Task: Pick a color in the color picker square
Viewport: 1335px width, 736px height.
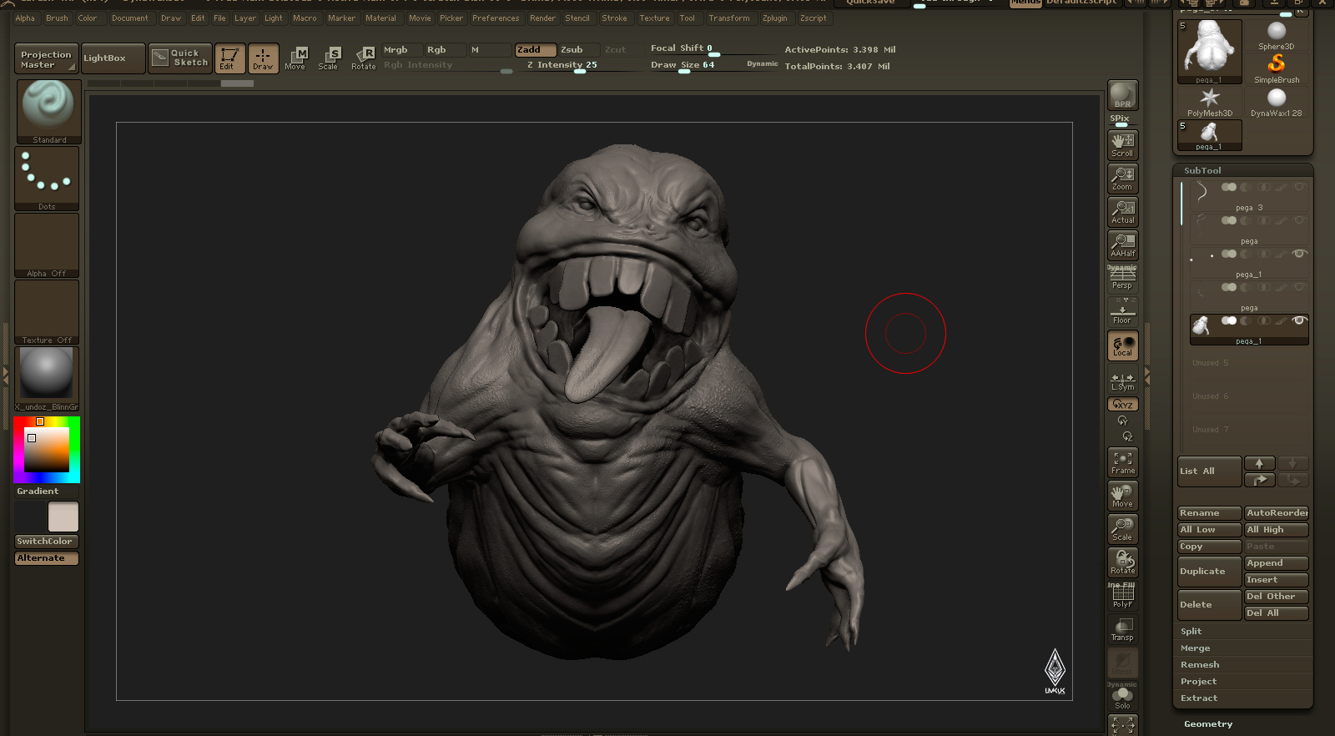Action: 47,450
